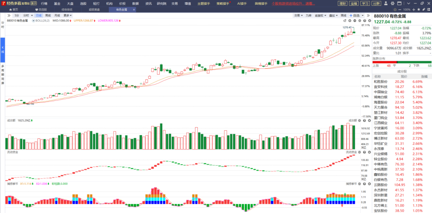Click the star favorite icon in top bar
The image size is (432, 213).
tap(419, 9)
